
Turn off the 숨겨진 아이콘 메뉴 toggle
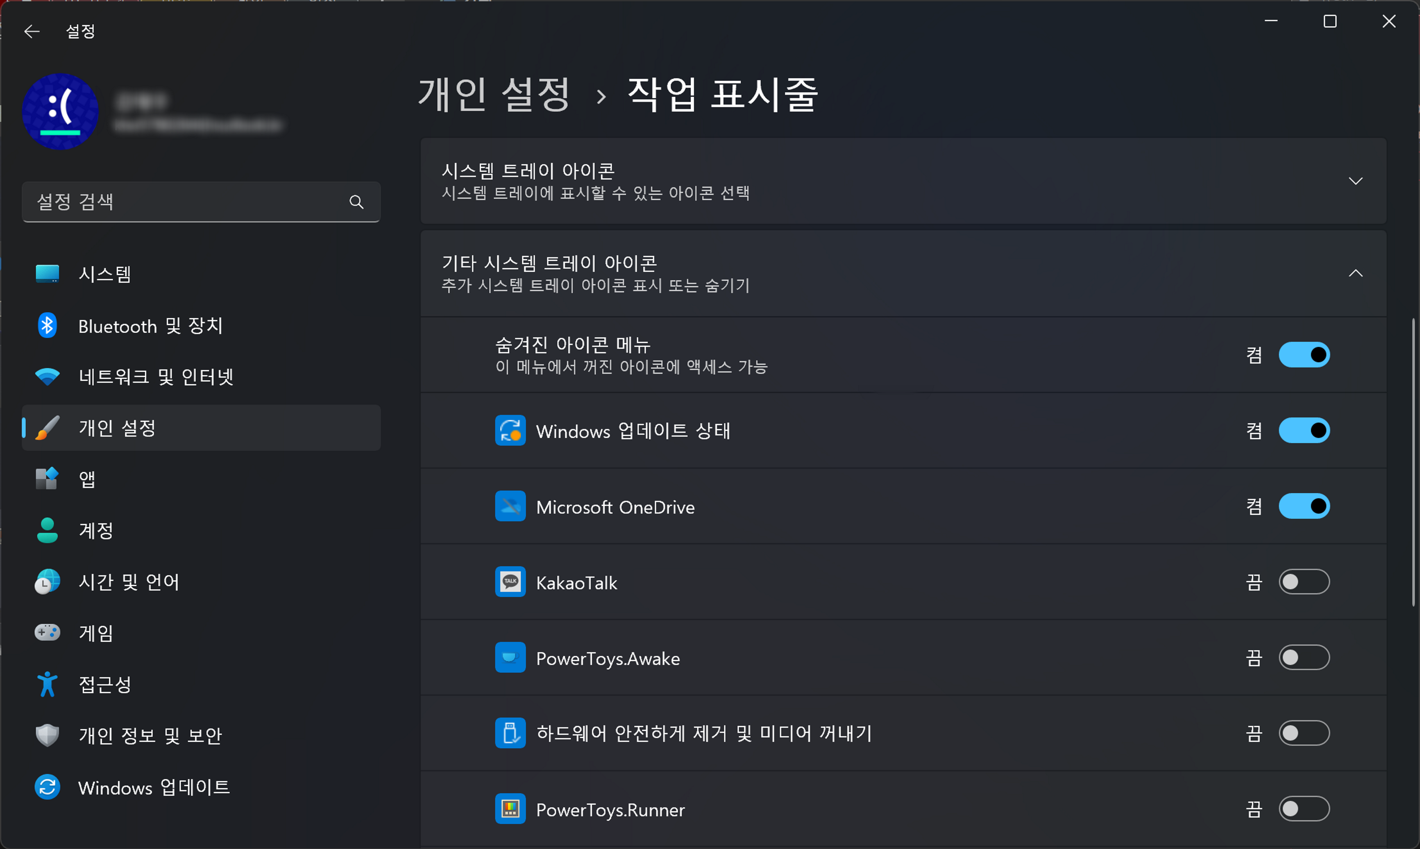pyautogui.click(x=1304, y=355)
